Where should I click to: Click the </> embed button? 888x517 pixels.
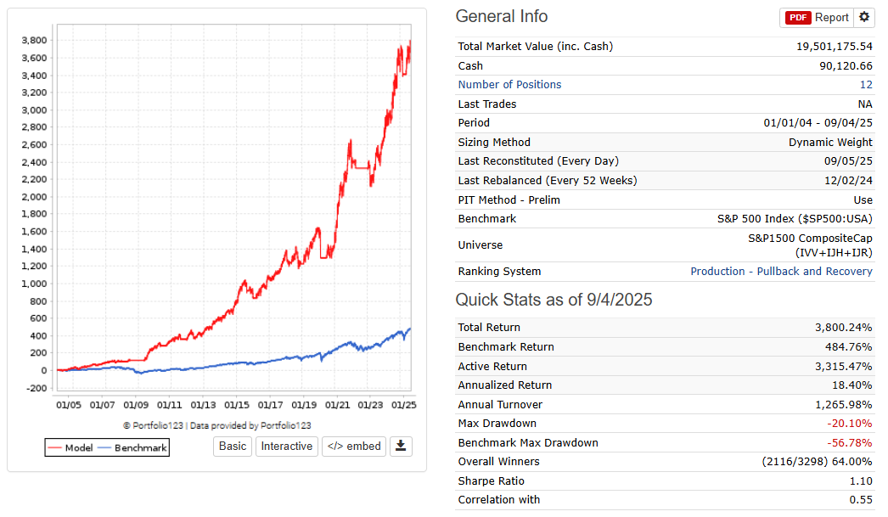[354, 446]
